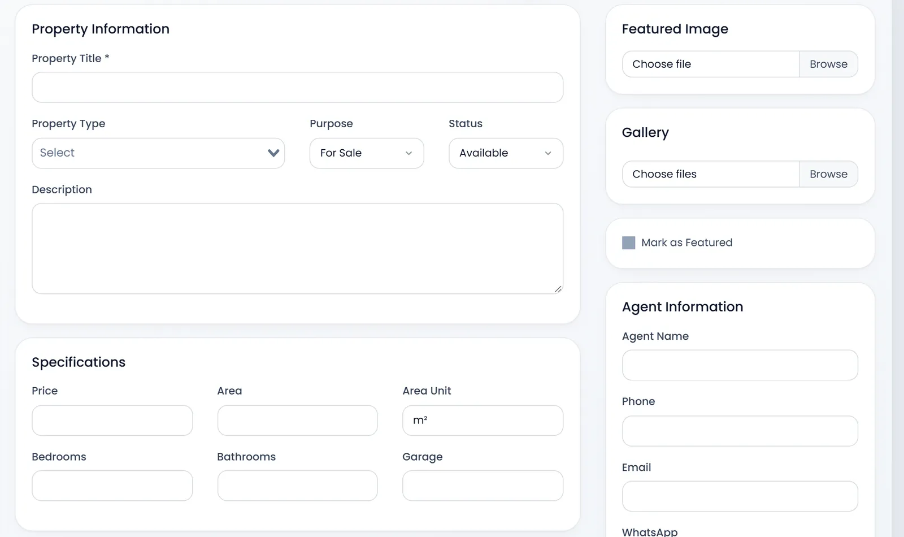Click the Gallery Choose files field
This screenshot has height=537, width=904.
[x=711, y=174]
